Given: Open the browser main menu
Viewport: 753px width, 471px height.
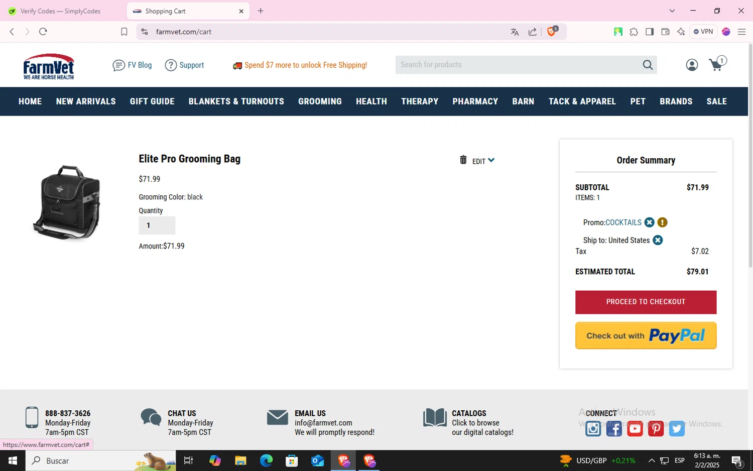Looking at the screenshot, I should [x=741, y=32].
